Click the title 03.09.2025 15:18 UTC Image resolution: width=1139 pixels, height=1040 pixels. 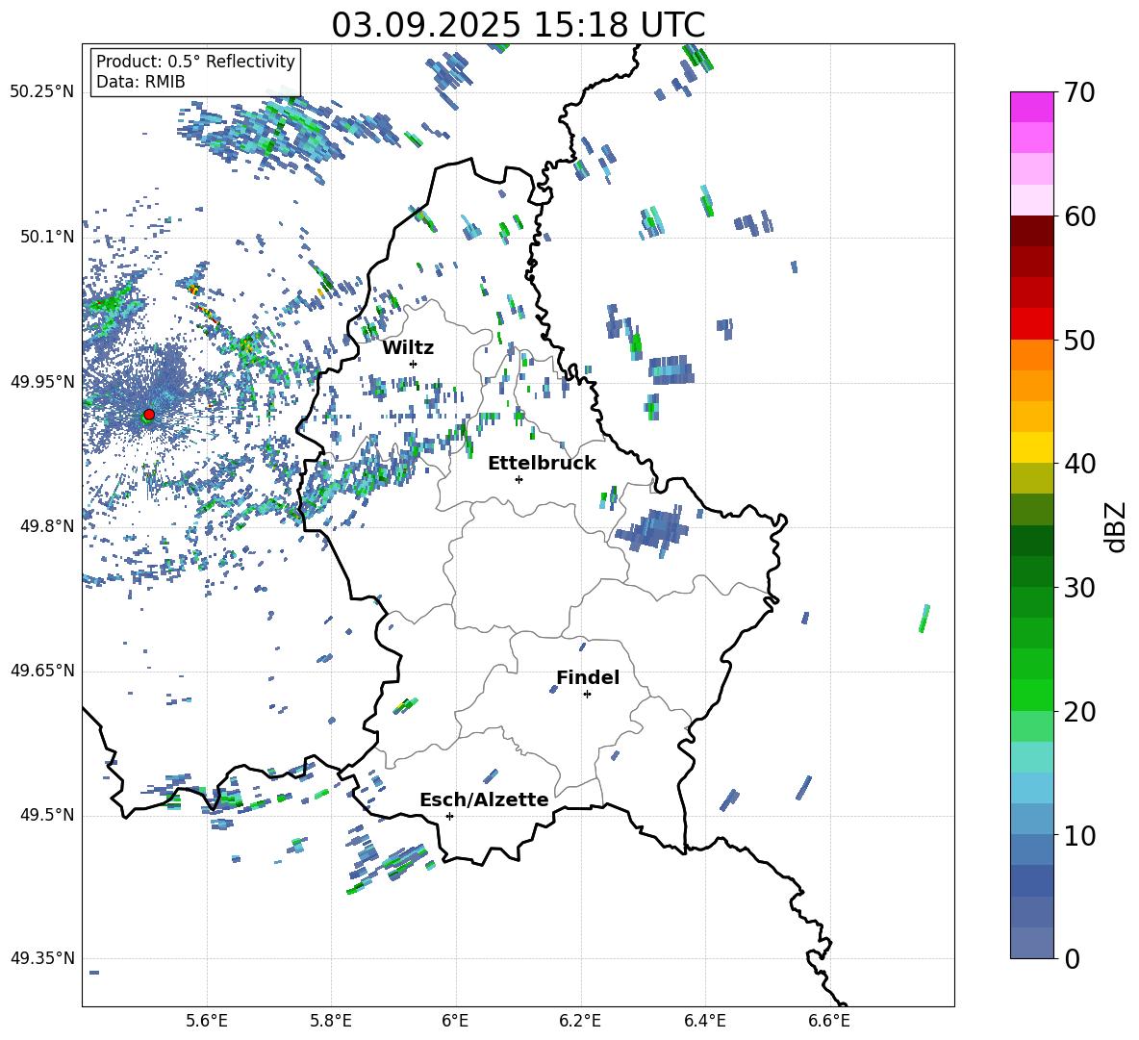coord(518,25)
